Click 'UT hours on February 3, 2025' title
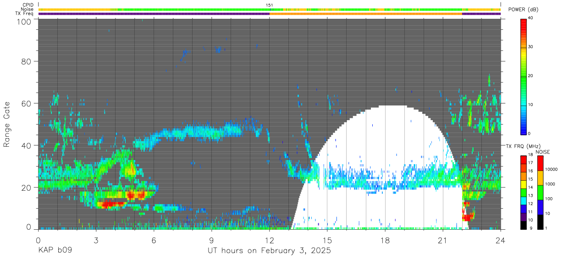The height and width of the screenshot is (260, 563). (x=269, y=251)
